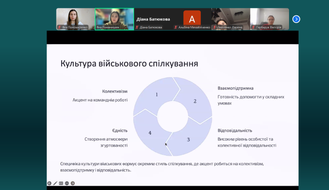Click the next slide arrow icon
Viewport: 329px width, 190px height.
72,183
